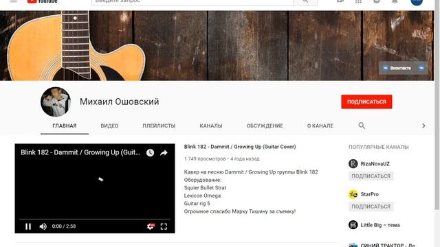Open the hamburger guide menu
The width and height of the screenshot is (440, 247).
[x=14, y=1]
